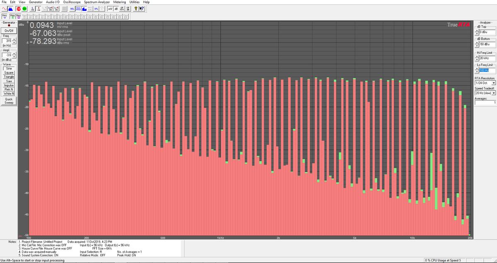The height and width of the screenshot is (263, 497).
Task: Click the Lo Freq Limit 100 Hz field
Action: coord(487,70)
